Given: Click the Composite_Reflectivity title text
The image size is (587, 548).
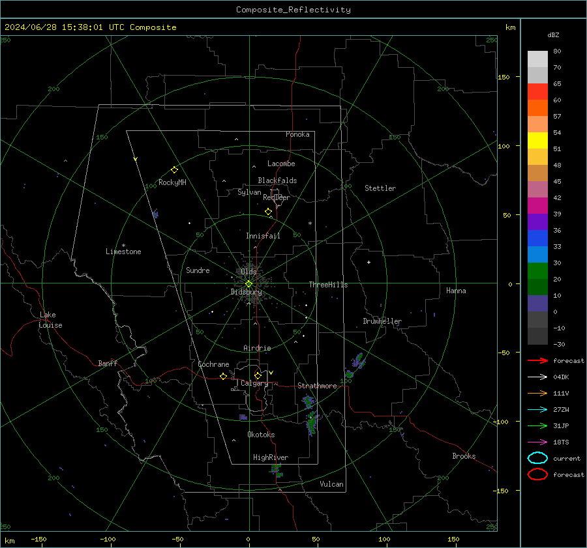Looking at the screenshot, I should pos(293,10).
